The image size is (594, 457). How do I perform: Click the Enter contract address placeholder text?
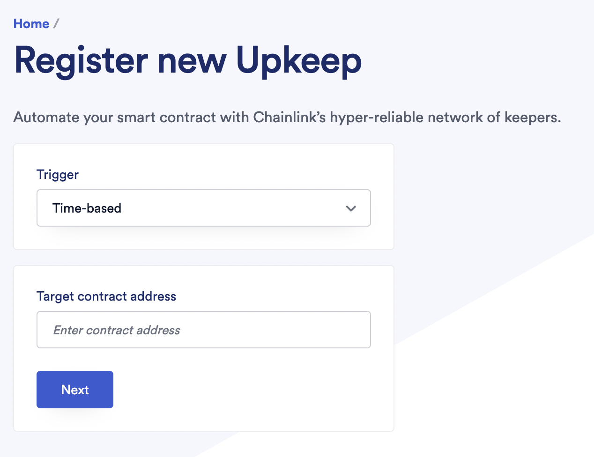click(117, 330)
